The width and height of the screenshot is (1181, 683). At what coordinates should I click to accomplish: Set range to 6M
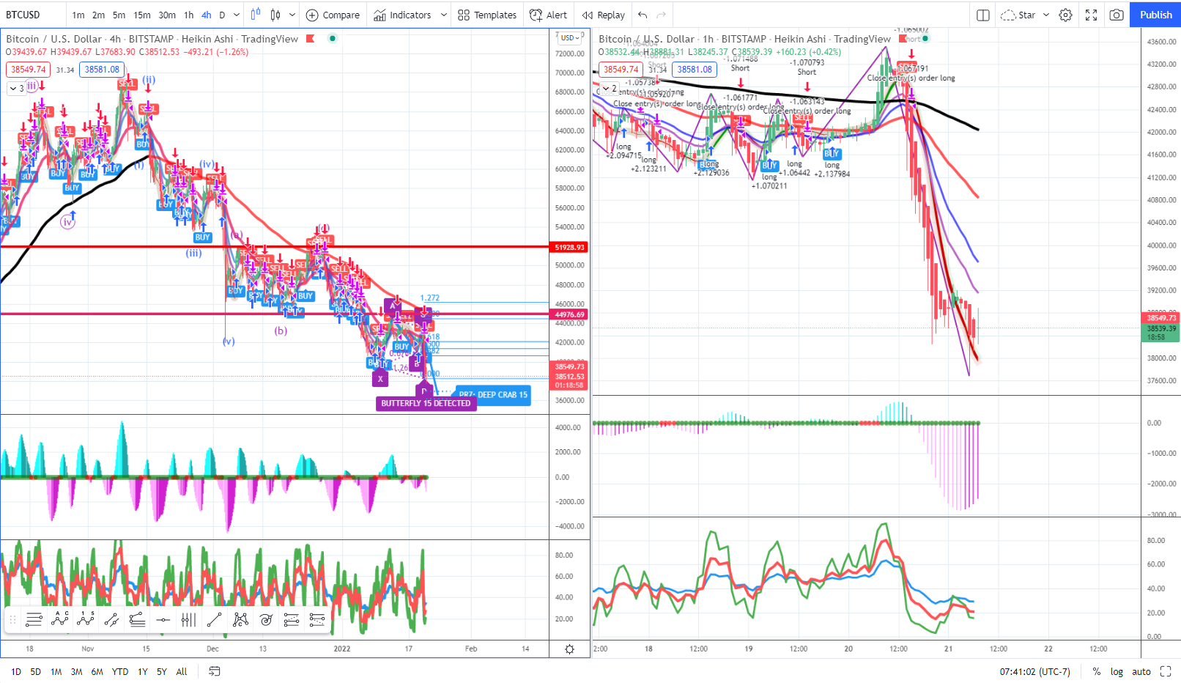click(97, 671)
